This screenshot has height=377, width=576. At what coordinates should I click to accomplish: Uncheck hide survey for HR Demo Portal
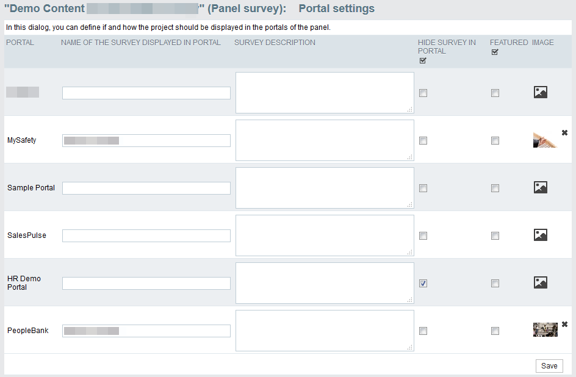coord(423,284)
